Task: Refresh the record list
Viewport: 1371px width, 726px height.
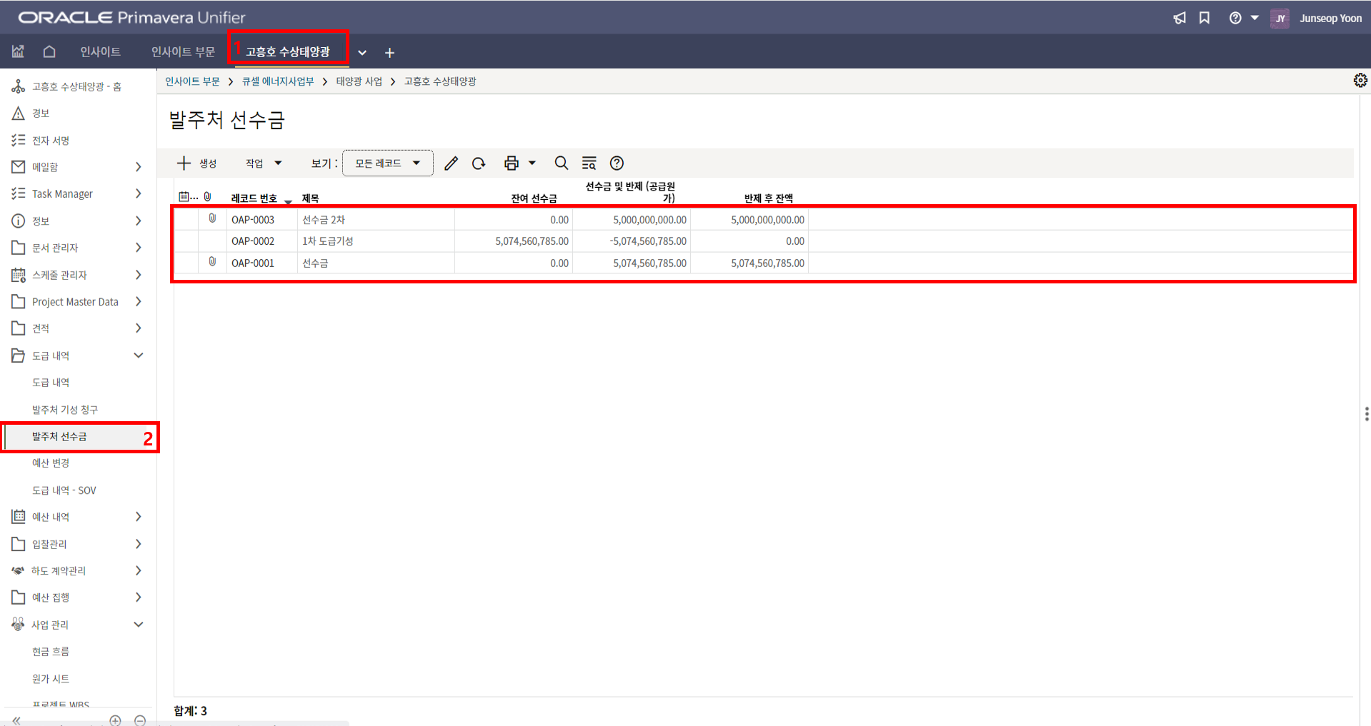Action: [479, 163]
